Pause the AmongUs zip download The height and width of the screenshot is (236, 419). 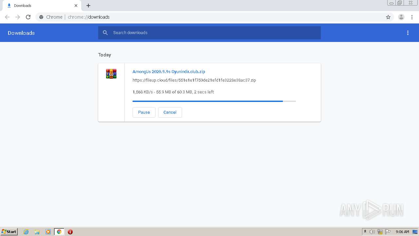144,112
